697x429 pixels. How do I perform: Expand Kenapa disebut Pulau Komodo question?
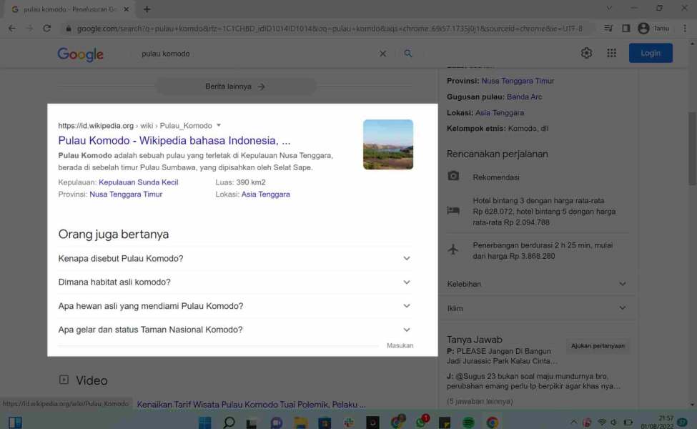234,258
